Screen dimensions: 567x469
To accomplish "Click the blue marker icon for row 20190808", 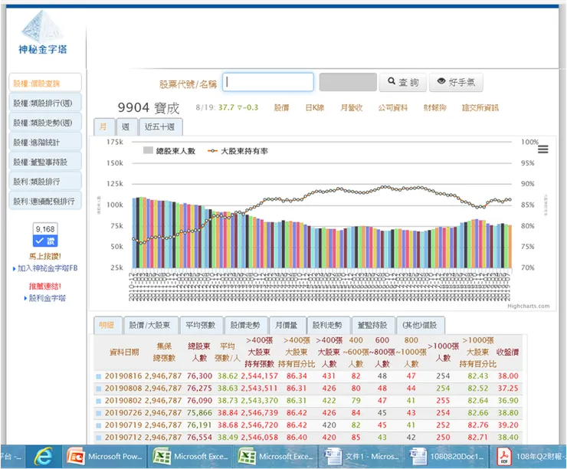I will click(x=98, y=389).
